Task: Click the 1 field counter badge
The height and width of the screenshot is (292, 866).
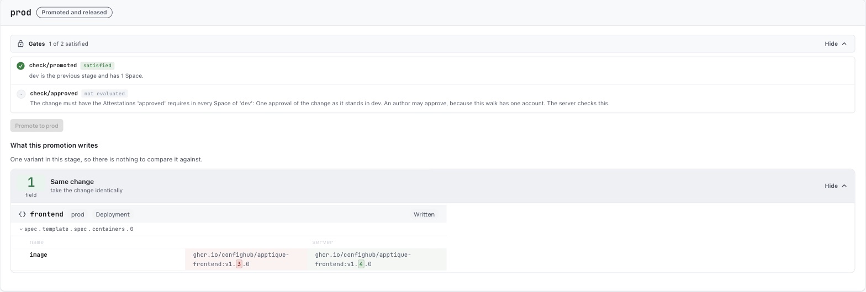Action: (31, 186)
